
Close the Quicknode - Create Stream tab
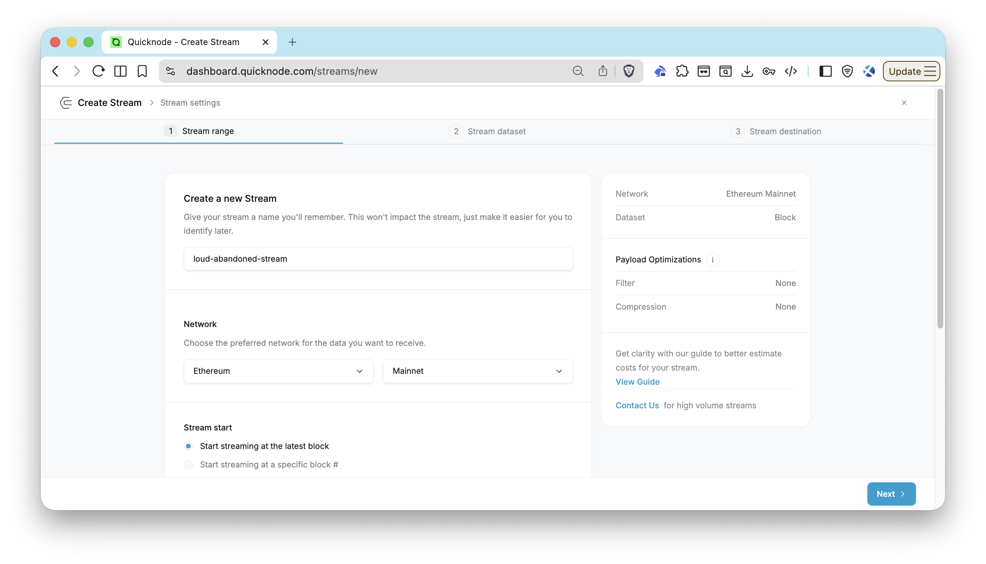click(x=265, y=42)
